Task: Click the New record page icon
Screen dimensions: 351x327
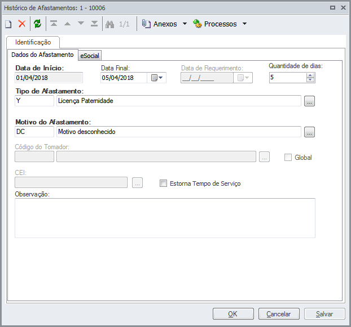Action: pos(8,24)
